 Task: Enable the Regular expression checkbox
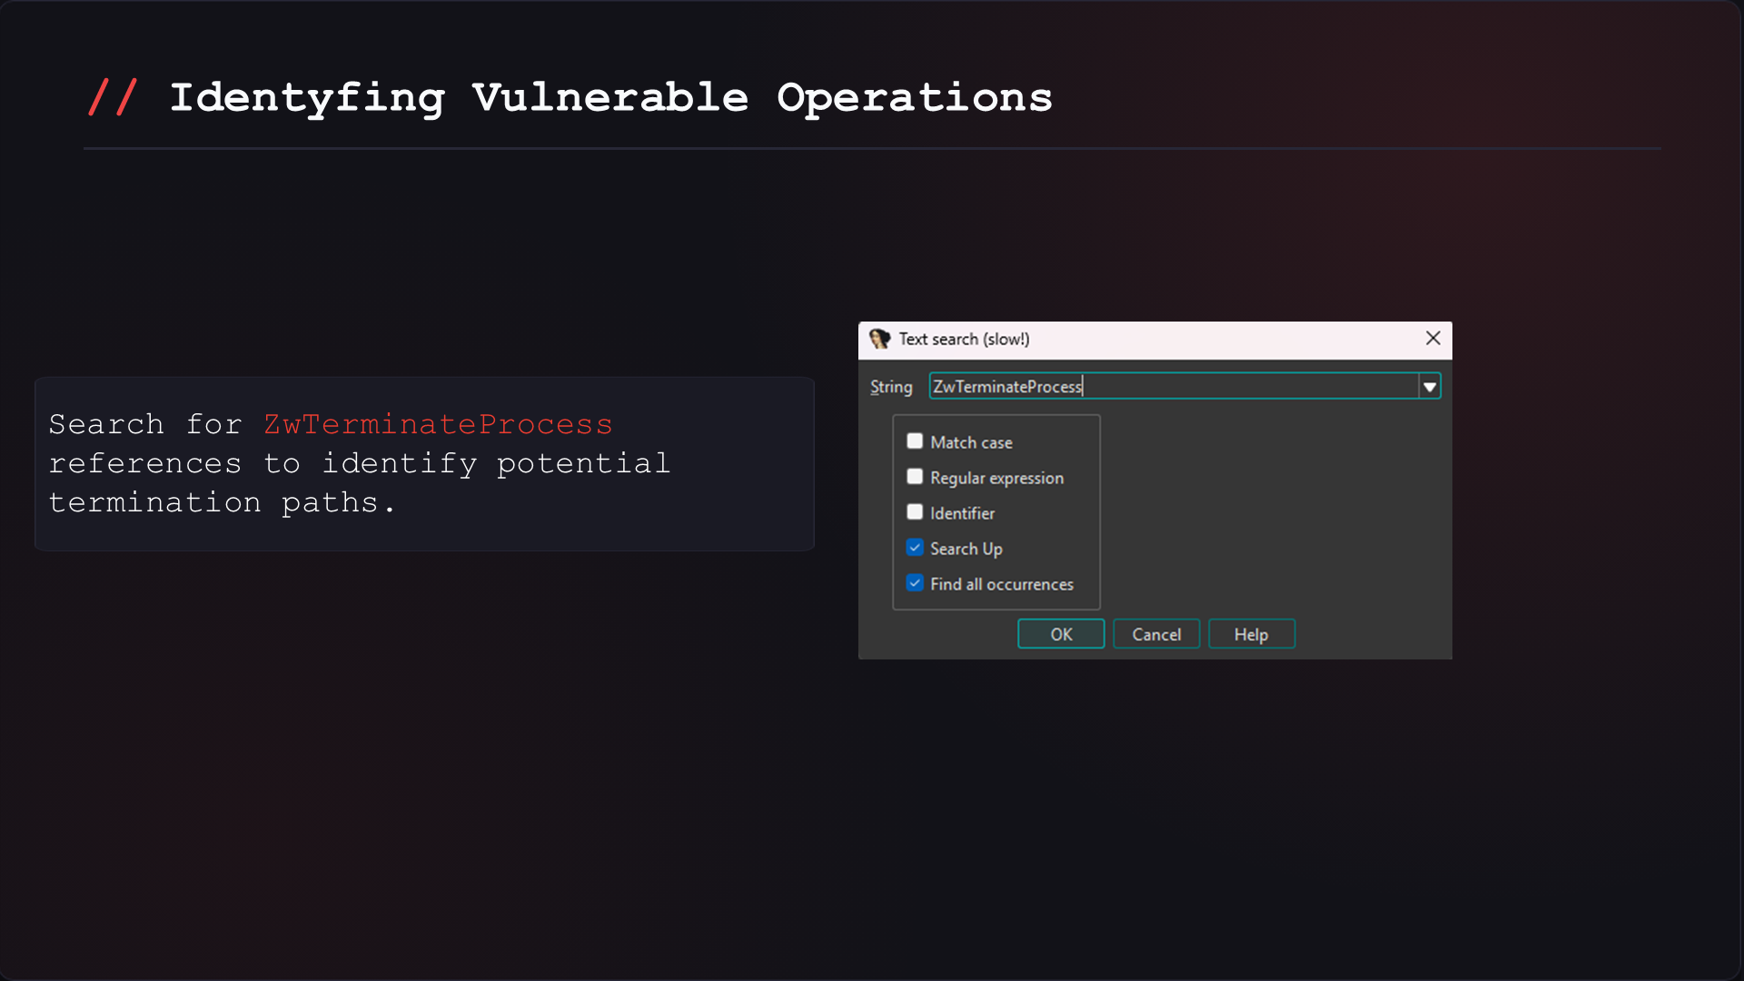[915, 477]
